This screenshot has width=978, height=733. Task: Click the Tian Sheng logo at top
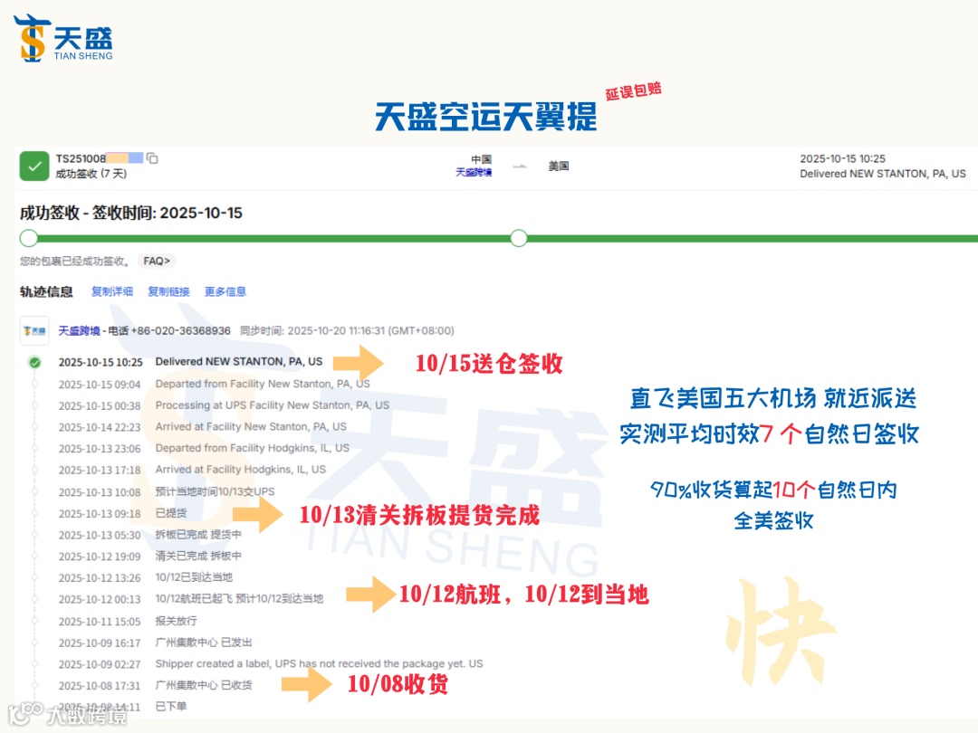tap(63, 38)
